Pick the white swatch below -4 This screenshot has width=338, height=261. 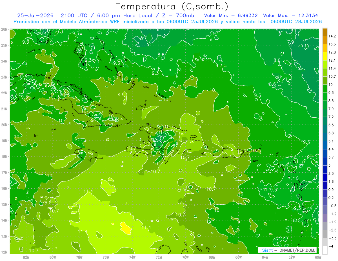click(x=325, y=250)
